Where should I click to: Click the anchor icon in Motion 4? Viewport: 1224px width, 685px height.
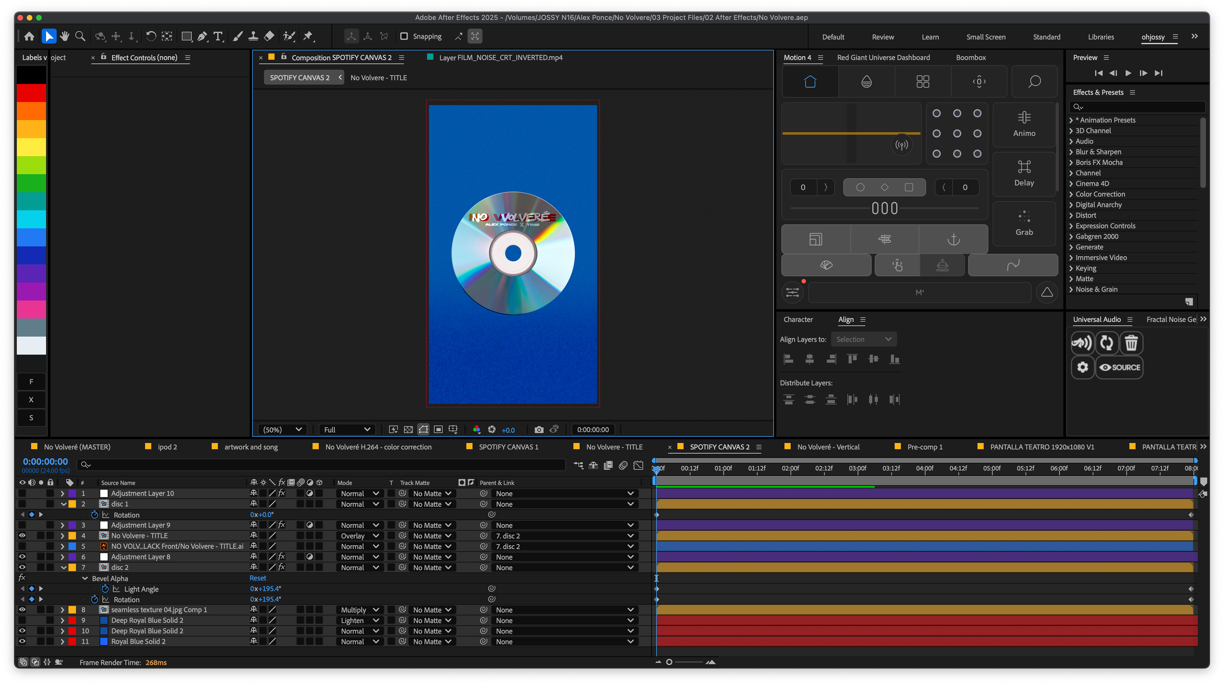(x=953, y=239)
